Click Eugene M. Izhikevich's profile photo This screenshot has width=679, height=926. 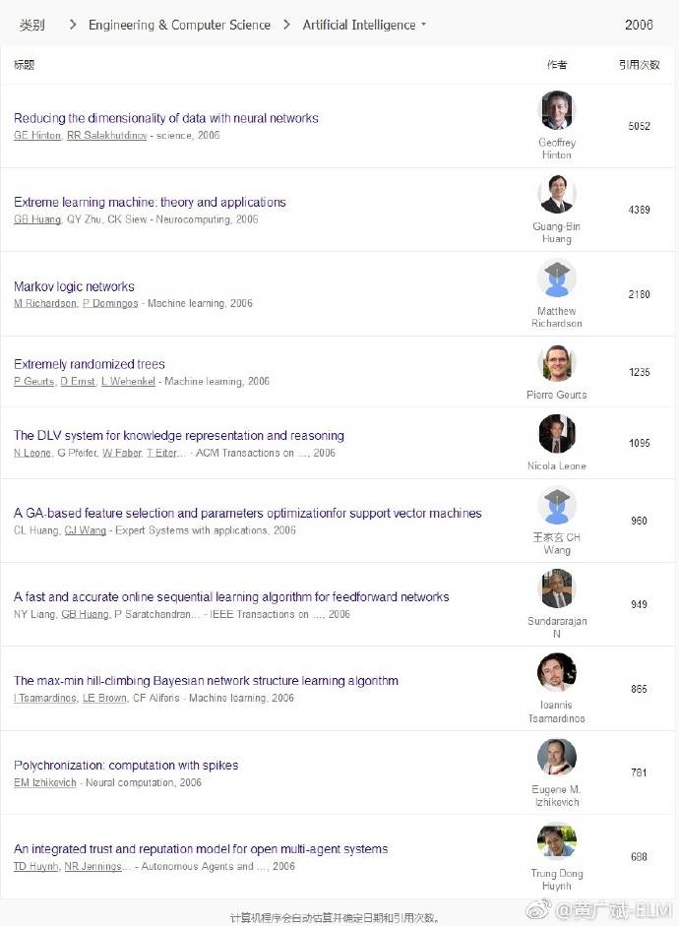(557, 757)
